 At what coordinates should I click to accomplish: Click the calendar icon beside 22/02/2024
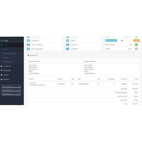click(28, 41)
